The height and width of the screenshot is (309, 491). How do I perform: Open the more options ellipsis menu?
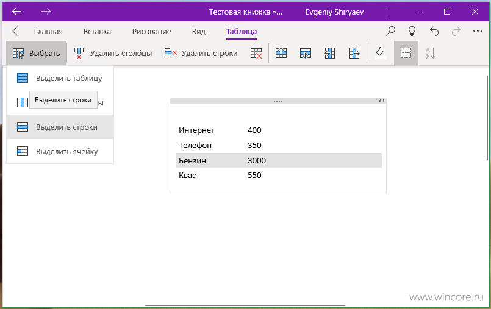478,31
